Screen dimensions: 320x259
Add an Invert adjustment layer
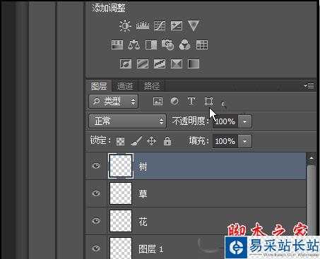(126, 64)
